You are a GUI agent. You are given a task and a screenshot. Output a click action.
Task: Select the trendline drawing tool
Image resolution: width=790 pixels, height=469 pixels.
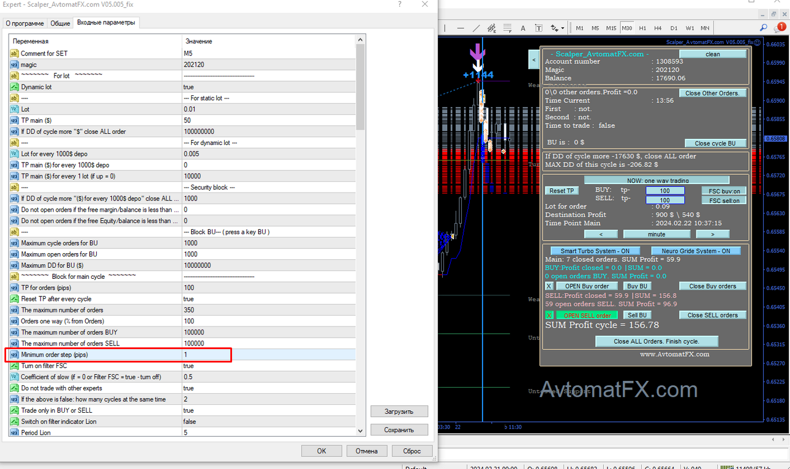click(476, 28)
